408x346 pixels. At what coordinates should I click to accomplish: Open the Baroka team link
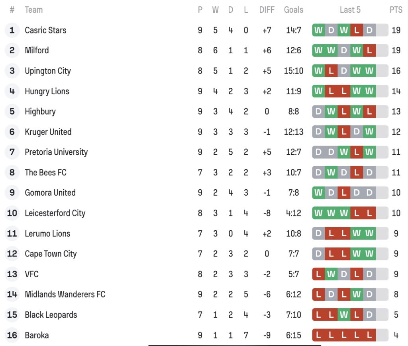[37, 335]
